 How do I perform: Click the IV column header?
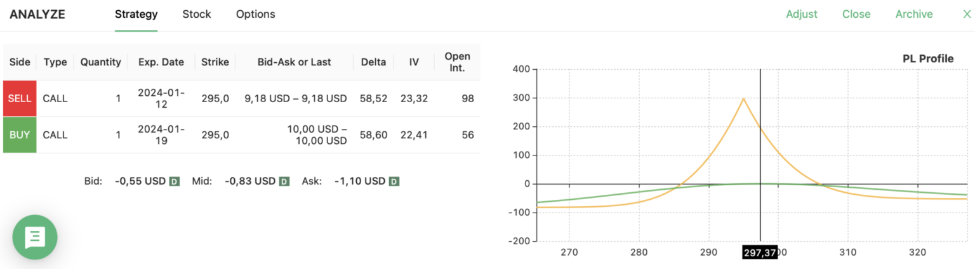pyautogui.click(x=414, y=62)
